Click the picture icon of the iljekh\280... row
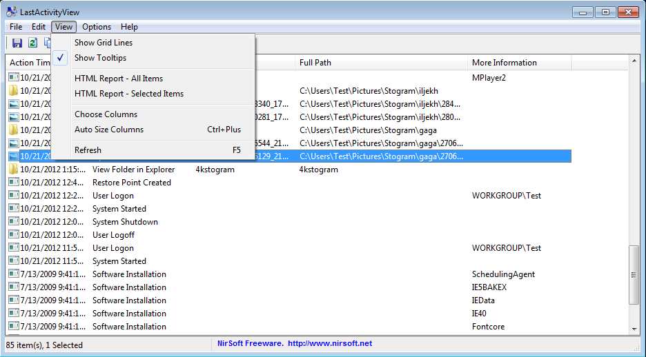Image resolution: width=646 pixels, height=357 pixels. click(14, 116)
